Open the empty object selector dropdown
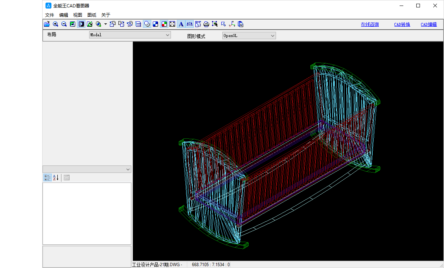 click(x=87, y=169)
